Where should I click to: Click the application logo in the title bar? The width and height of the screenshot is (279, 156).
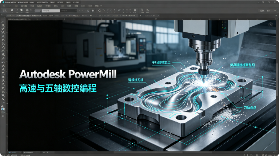[3, 2]
